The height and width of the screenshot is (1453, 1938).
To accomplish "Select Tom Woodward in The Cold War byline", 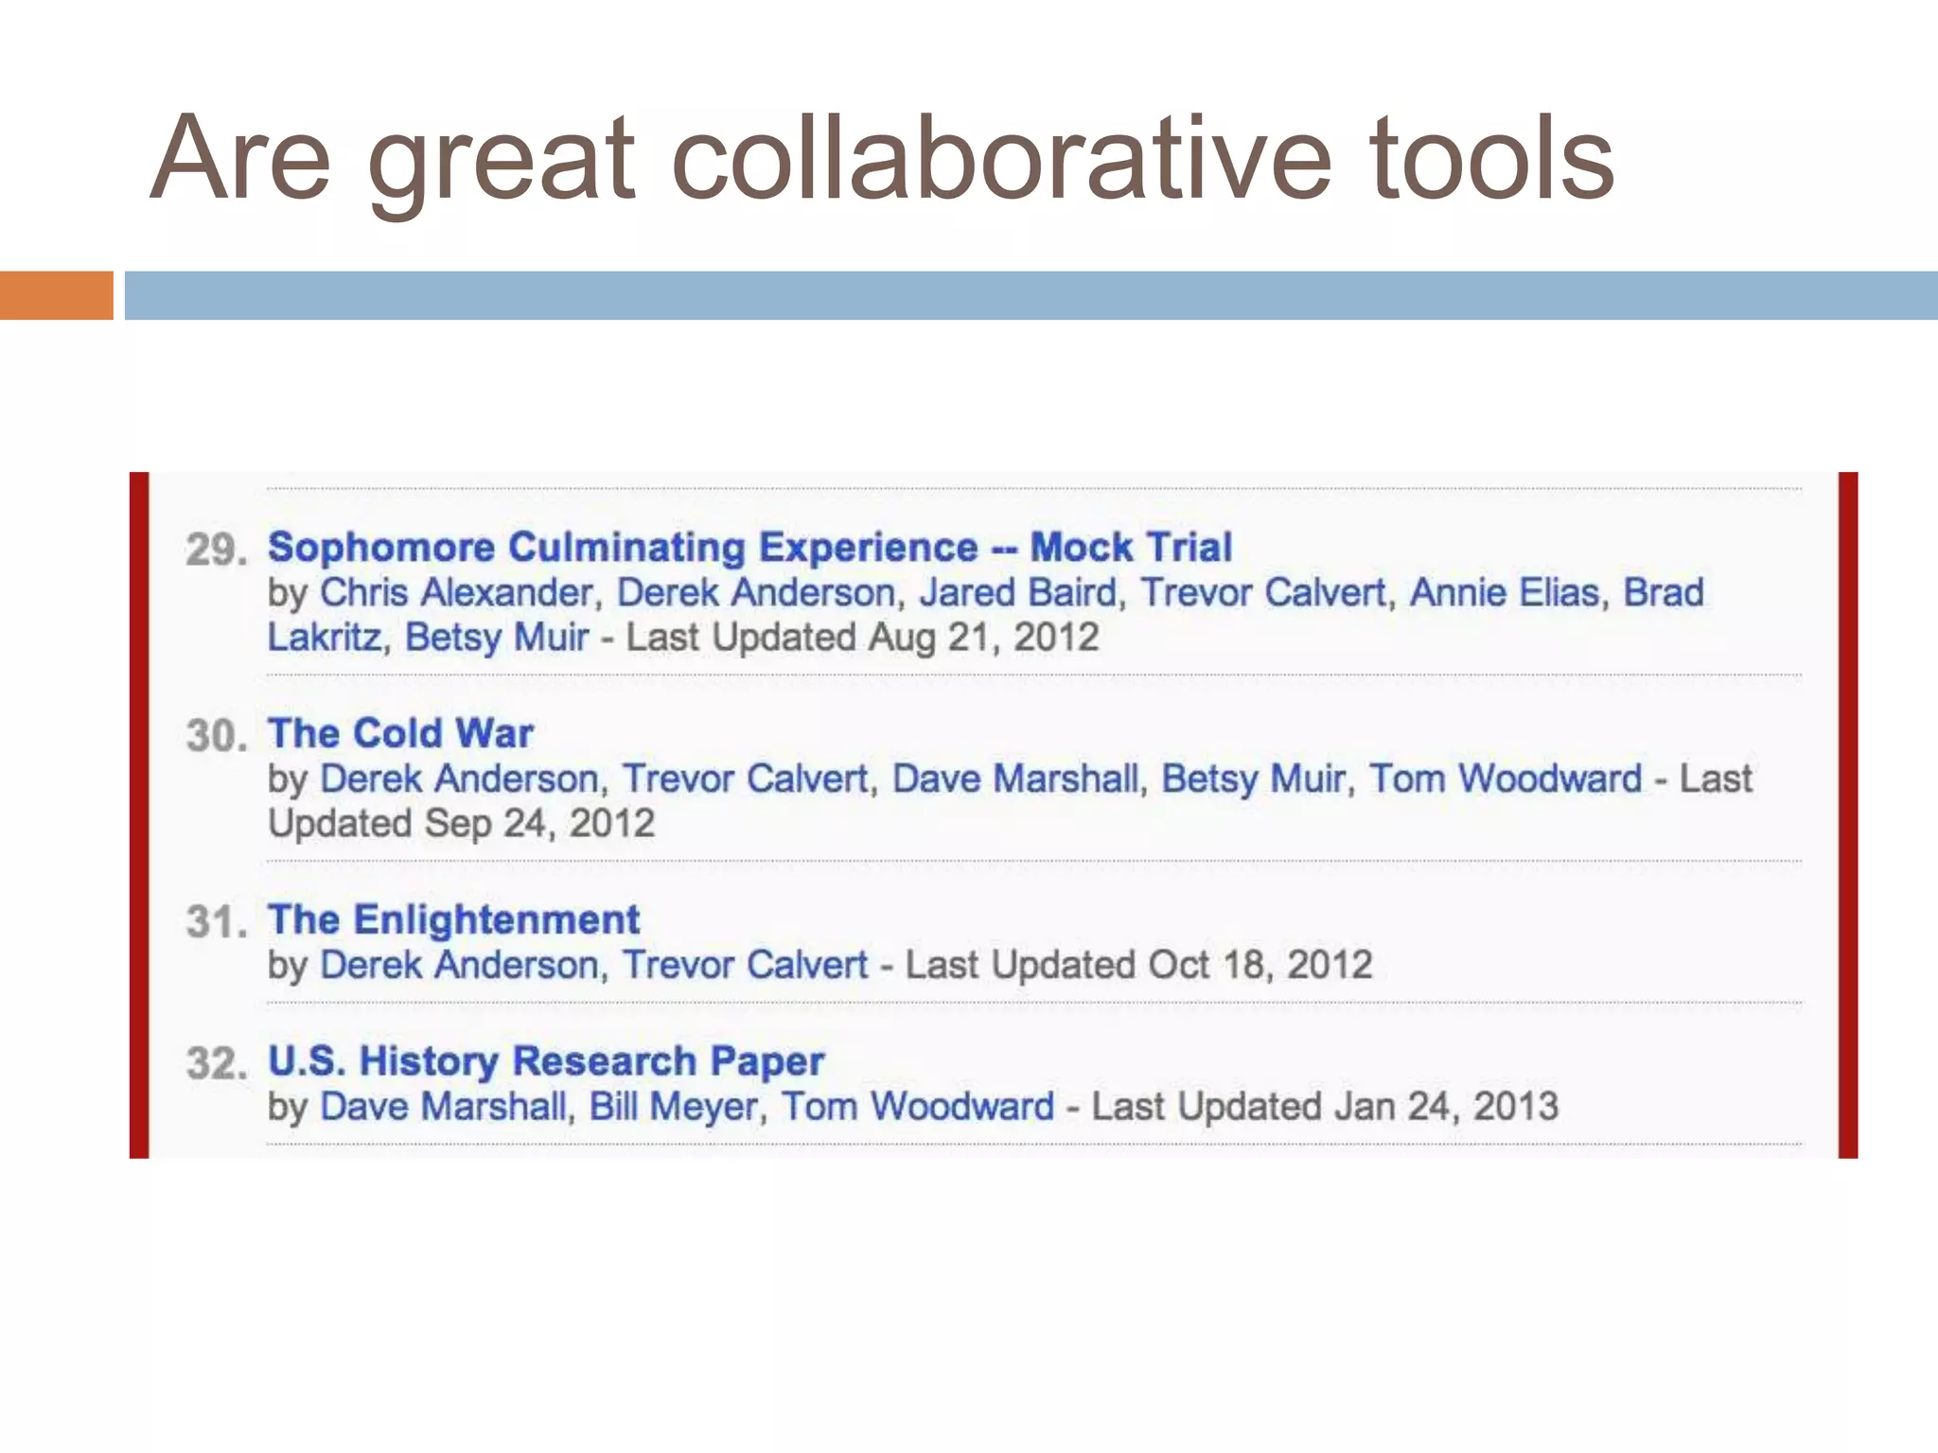I will click(x=1505, y=779).
